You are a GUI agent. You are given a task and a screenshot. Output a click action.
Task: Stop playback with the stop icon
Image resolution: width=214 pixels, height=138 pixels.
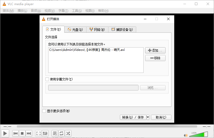22,133
